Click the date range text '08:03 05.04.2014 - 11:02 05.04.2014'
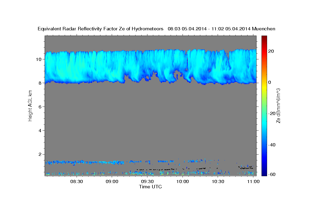317x211 pixels. [209, 29]
